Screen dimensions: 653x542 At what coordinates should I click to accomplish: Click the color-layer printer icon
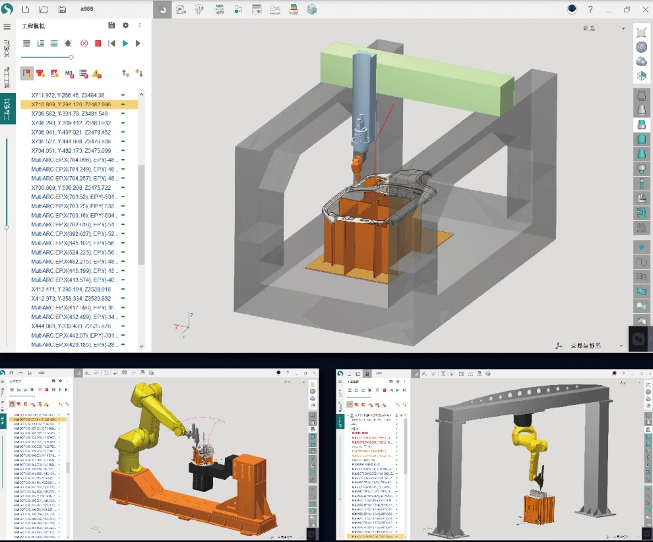pyautogui.click(x=294, y=9)
